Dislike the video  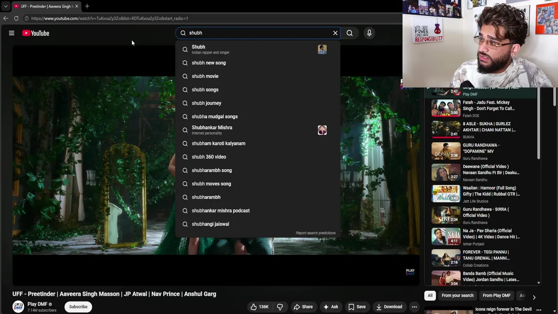pos(280,307)
